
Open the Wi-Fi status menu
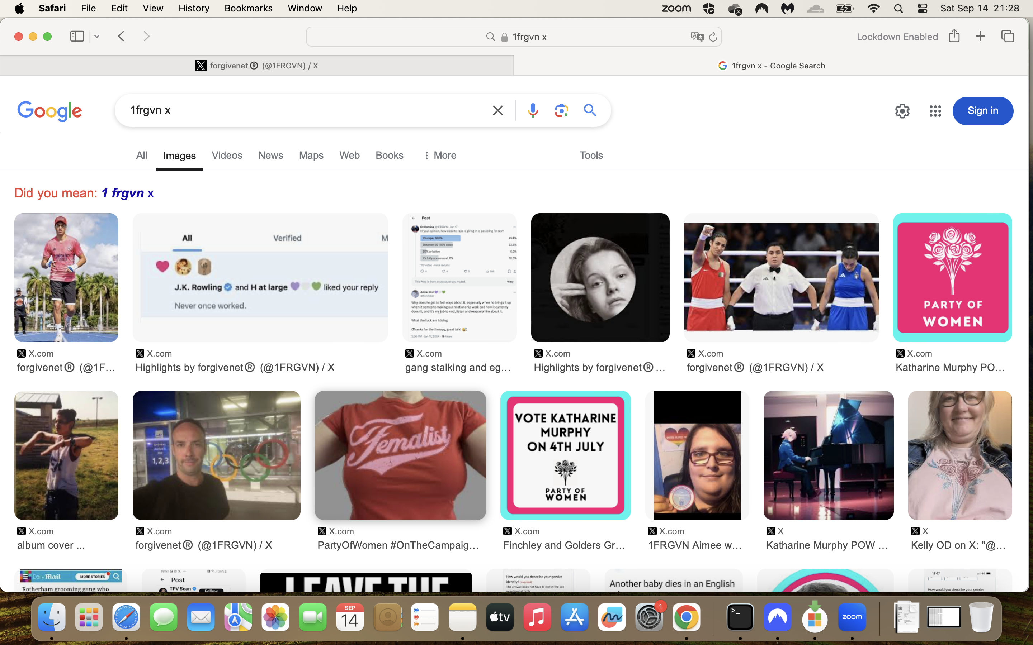pyautogui.click(x=873, y=8)
